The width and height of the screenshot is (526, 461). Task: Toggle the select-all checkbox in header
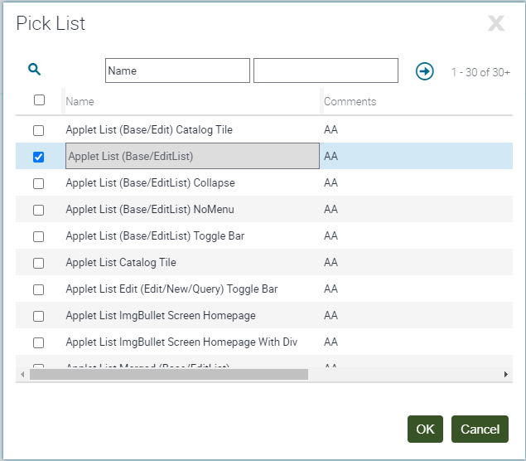click(x=39, y=100)
